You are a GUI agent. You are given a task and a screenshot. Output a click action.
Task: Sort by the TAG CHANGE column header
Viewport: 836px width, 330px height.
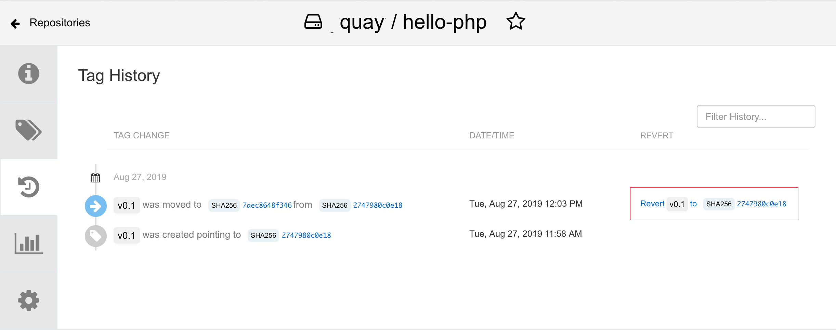(141, 135)
